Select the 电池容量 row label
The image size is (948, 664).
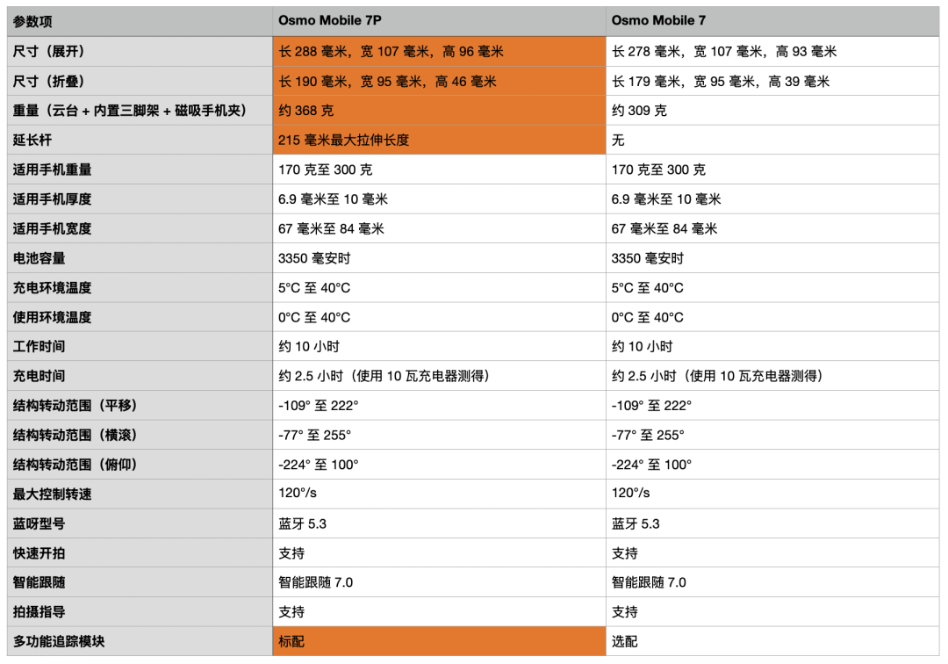(x=140, y=258)
